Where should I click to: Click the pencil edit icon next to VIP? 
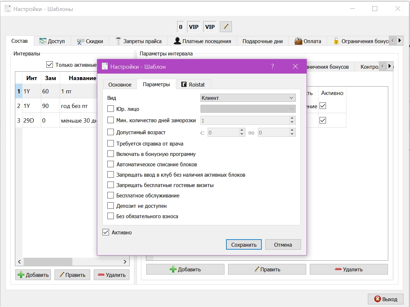[226, 27]
